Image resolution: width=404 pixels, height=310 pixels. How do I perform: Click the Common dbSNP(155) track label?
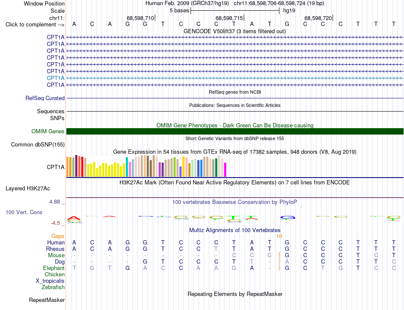37,144
